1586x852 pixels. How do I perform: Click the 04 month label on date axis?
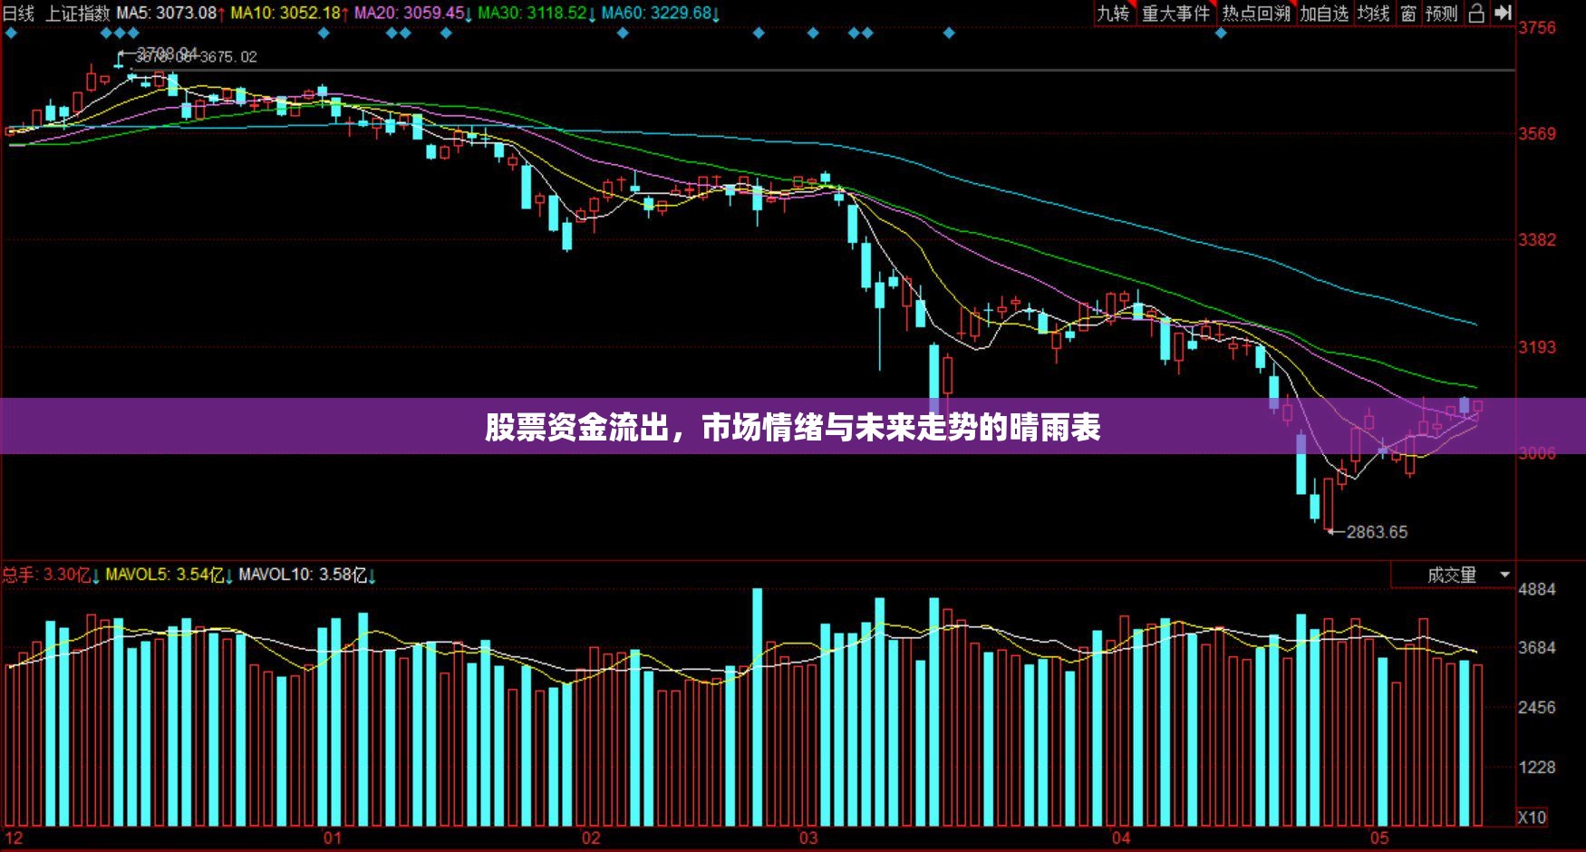click(1121, 837)
